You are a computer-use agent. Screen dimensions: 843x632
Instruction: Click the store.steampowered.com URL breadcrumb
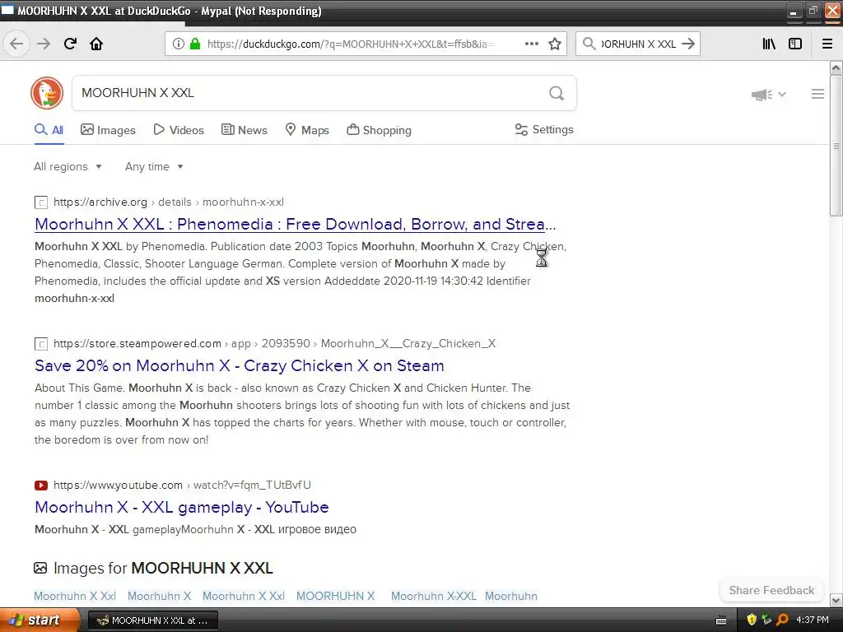point(274,343)
